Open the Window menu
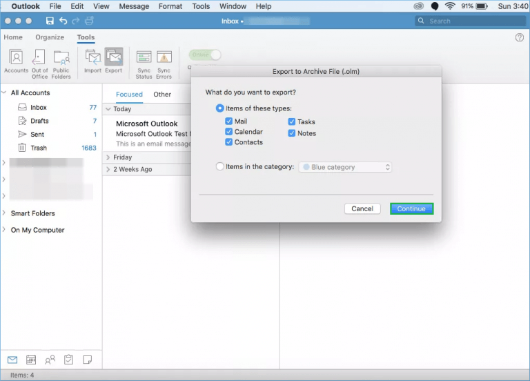 (233, 6)
